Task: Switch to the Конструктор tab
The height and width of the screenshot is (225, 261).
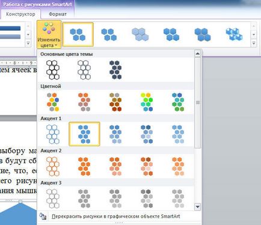Action: (x=20, y=14)
